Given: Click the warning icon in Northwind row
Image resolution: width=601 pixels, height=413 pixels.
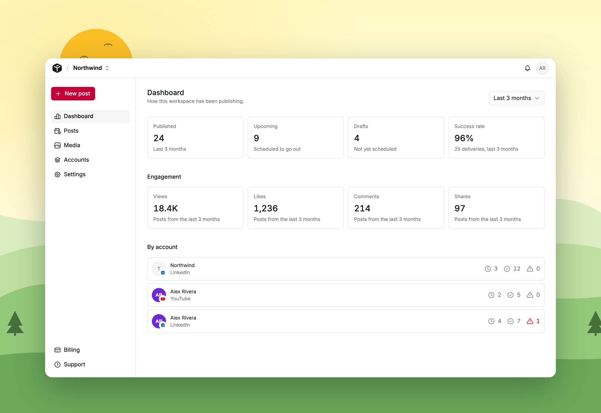Looking at the screenshot, I should pyautogui.click(x=530, y=269).
